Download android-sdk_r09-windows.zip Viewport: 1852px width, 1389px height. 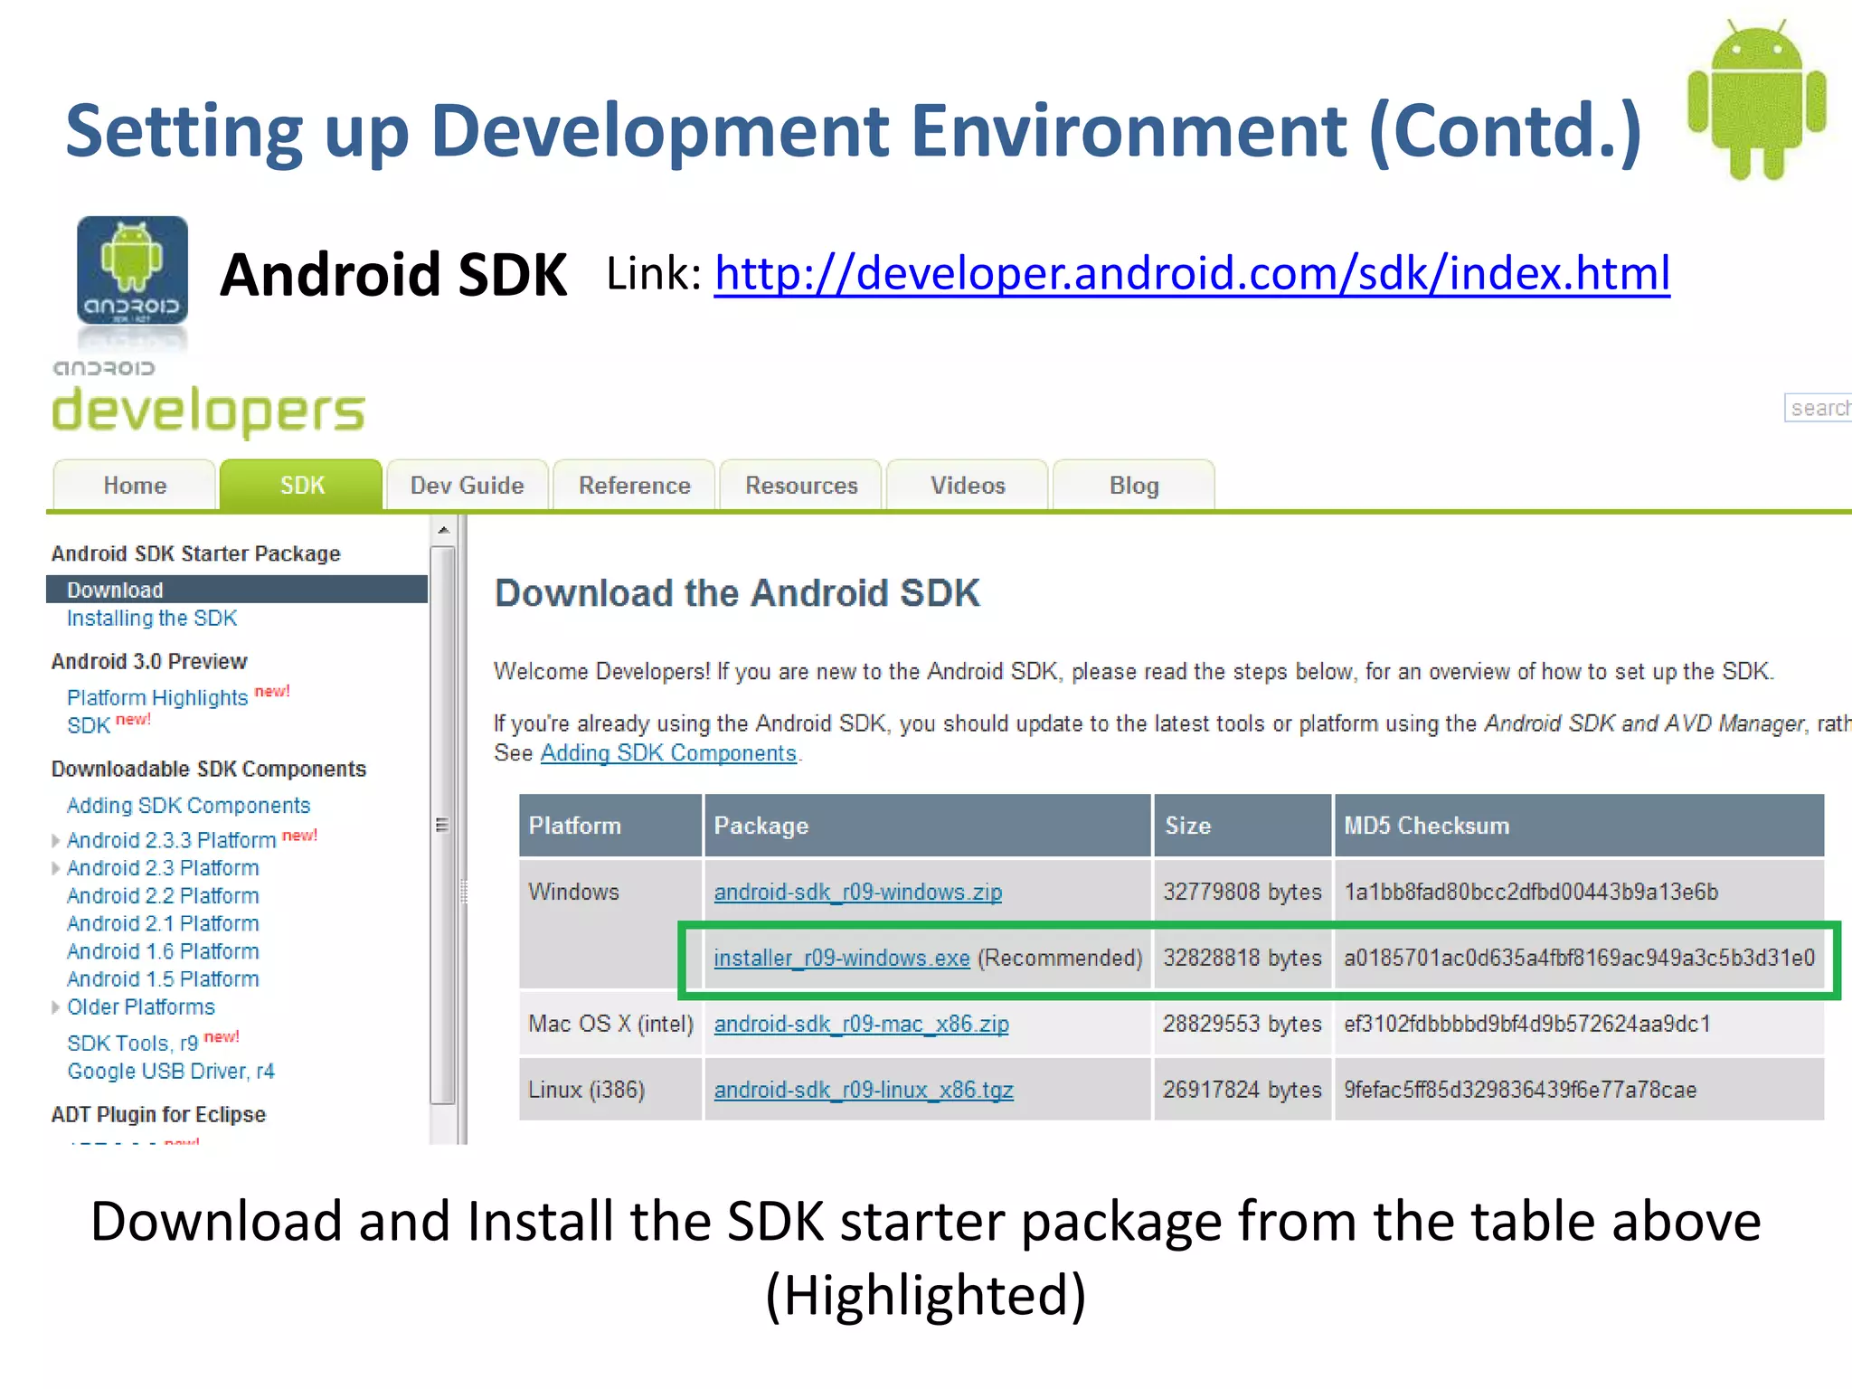[858, 893]
